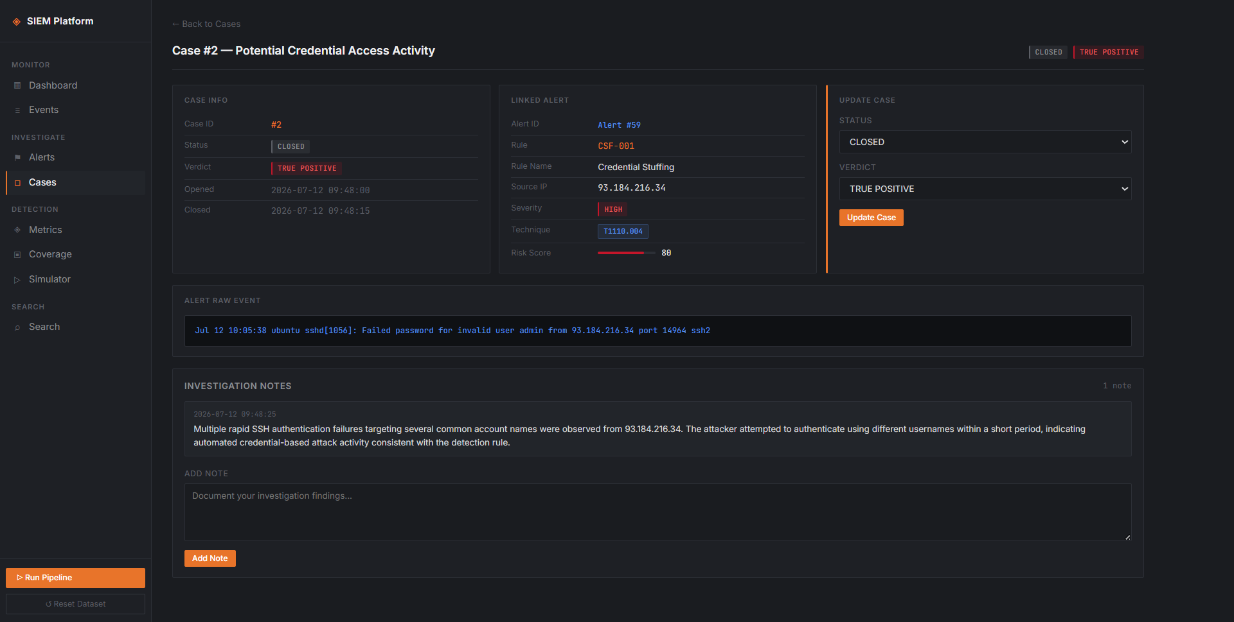
Task: Click the Alerts flag icon in sidebar
Action: 17,158
